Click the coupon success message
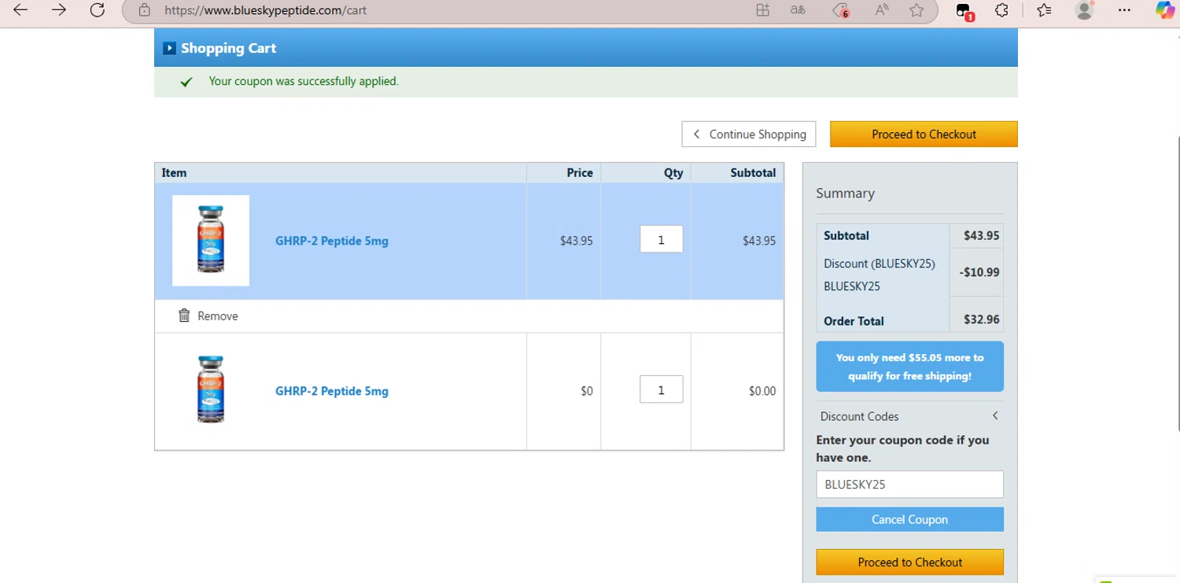 pyautogui.click(x=304, y=81)
